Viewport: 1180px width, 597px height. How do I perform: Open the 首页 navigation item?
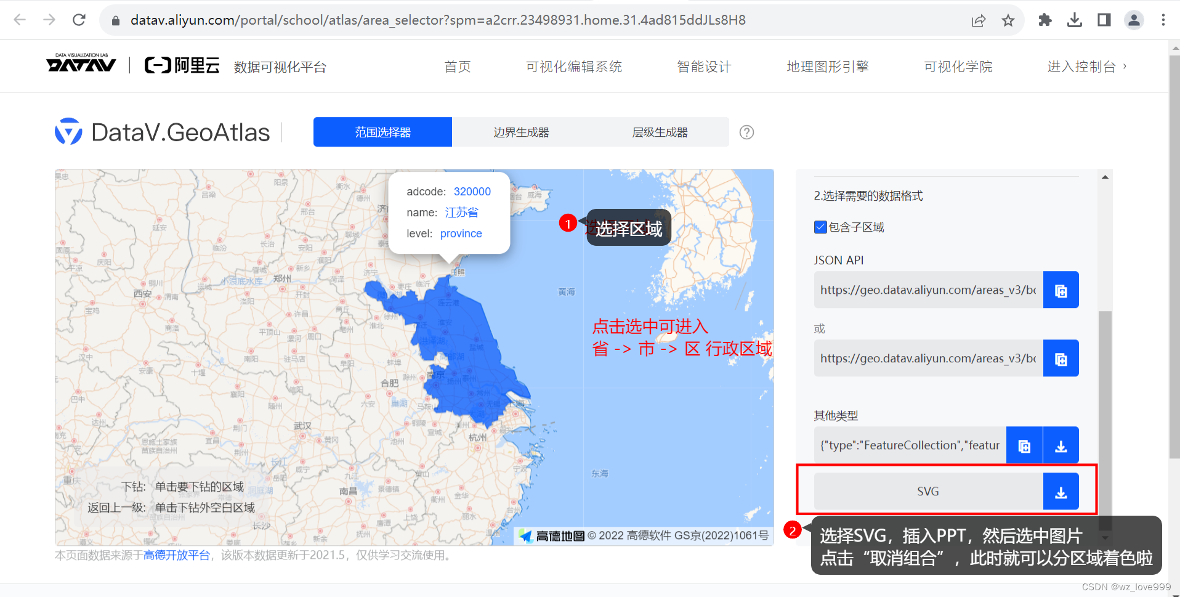coord(458,67)
